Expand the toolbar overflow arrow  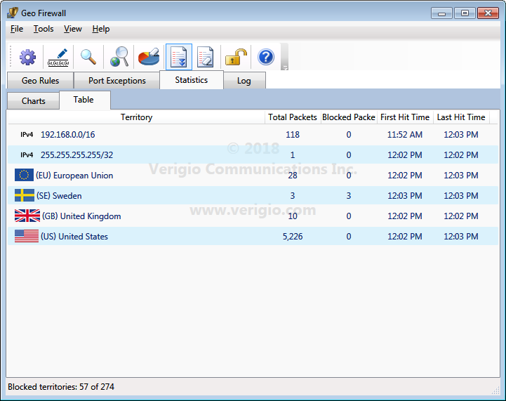point(285,67)
